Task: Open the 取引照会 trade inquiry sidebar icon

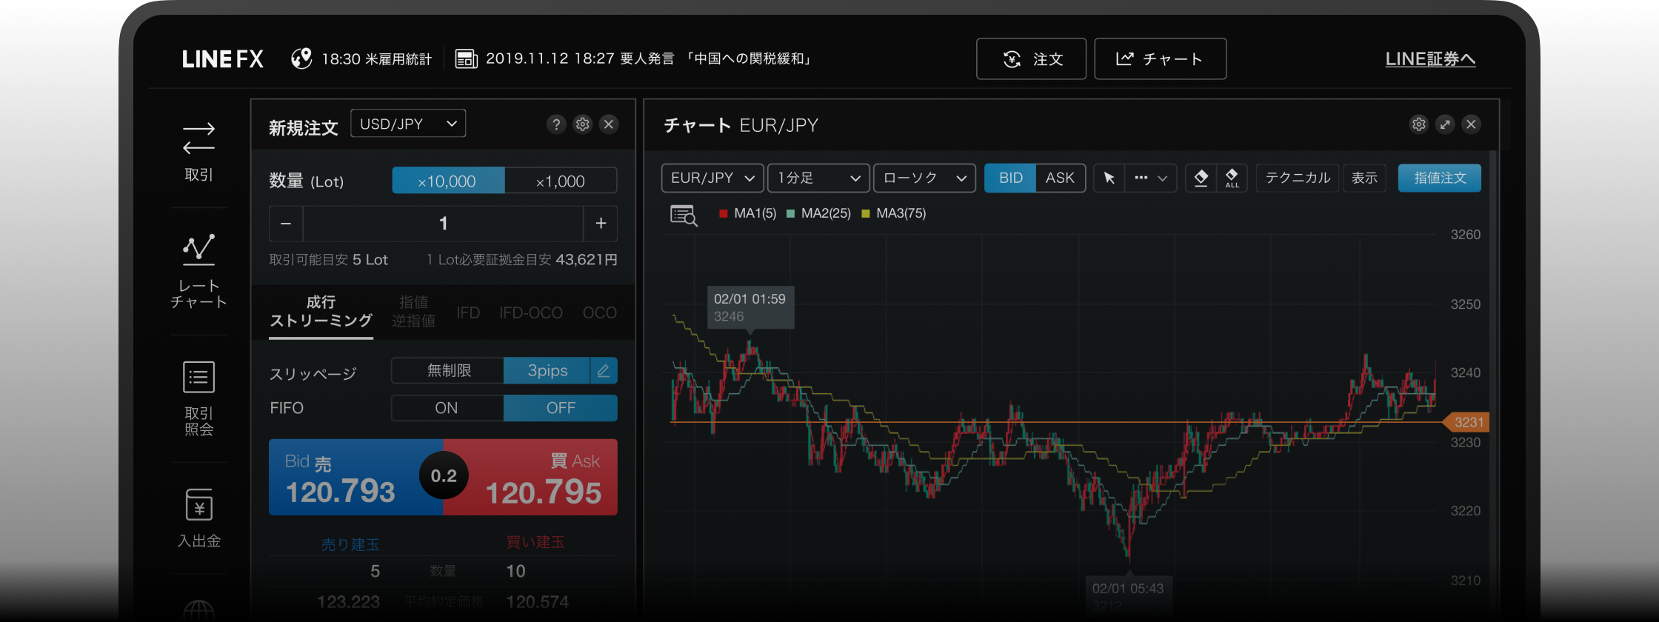Action: (198, 398)
